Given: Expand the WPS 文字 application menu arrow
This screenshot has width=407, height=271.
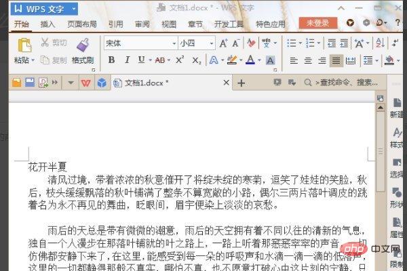Looking at the screenshot, I should (74, 9).
